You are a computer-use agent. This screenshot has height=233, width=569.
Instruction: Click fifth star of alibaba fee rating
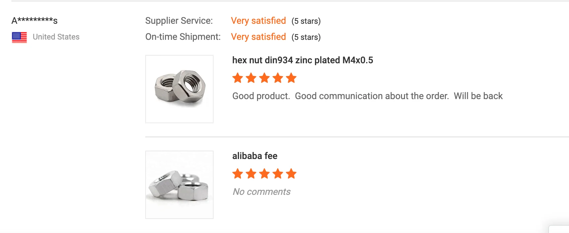click(291, 174)
